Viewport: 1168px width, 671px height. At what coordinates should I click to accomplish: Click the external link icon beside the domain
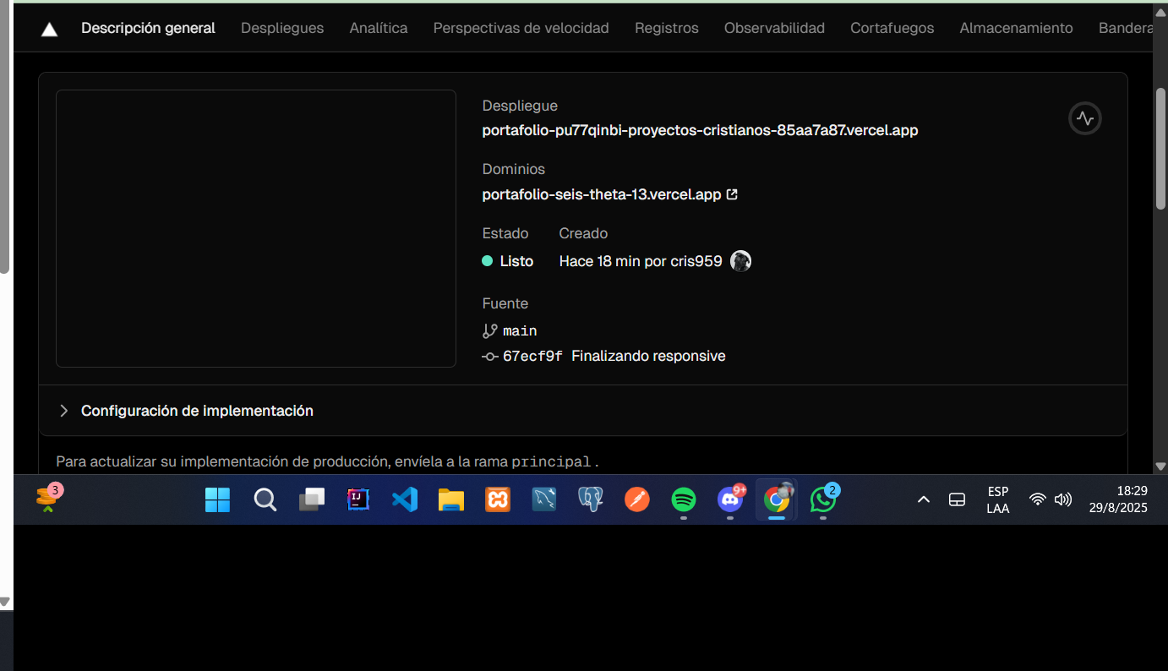click(733, 194)
